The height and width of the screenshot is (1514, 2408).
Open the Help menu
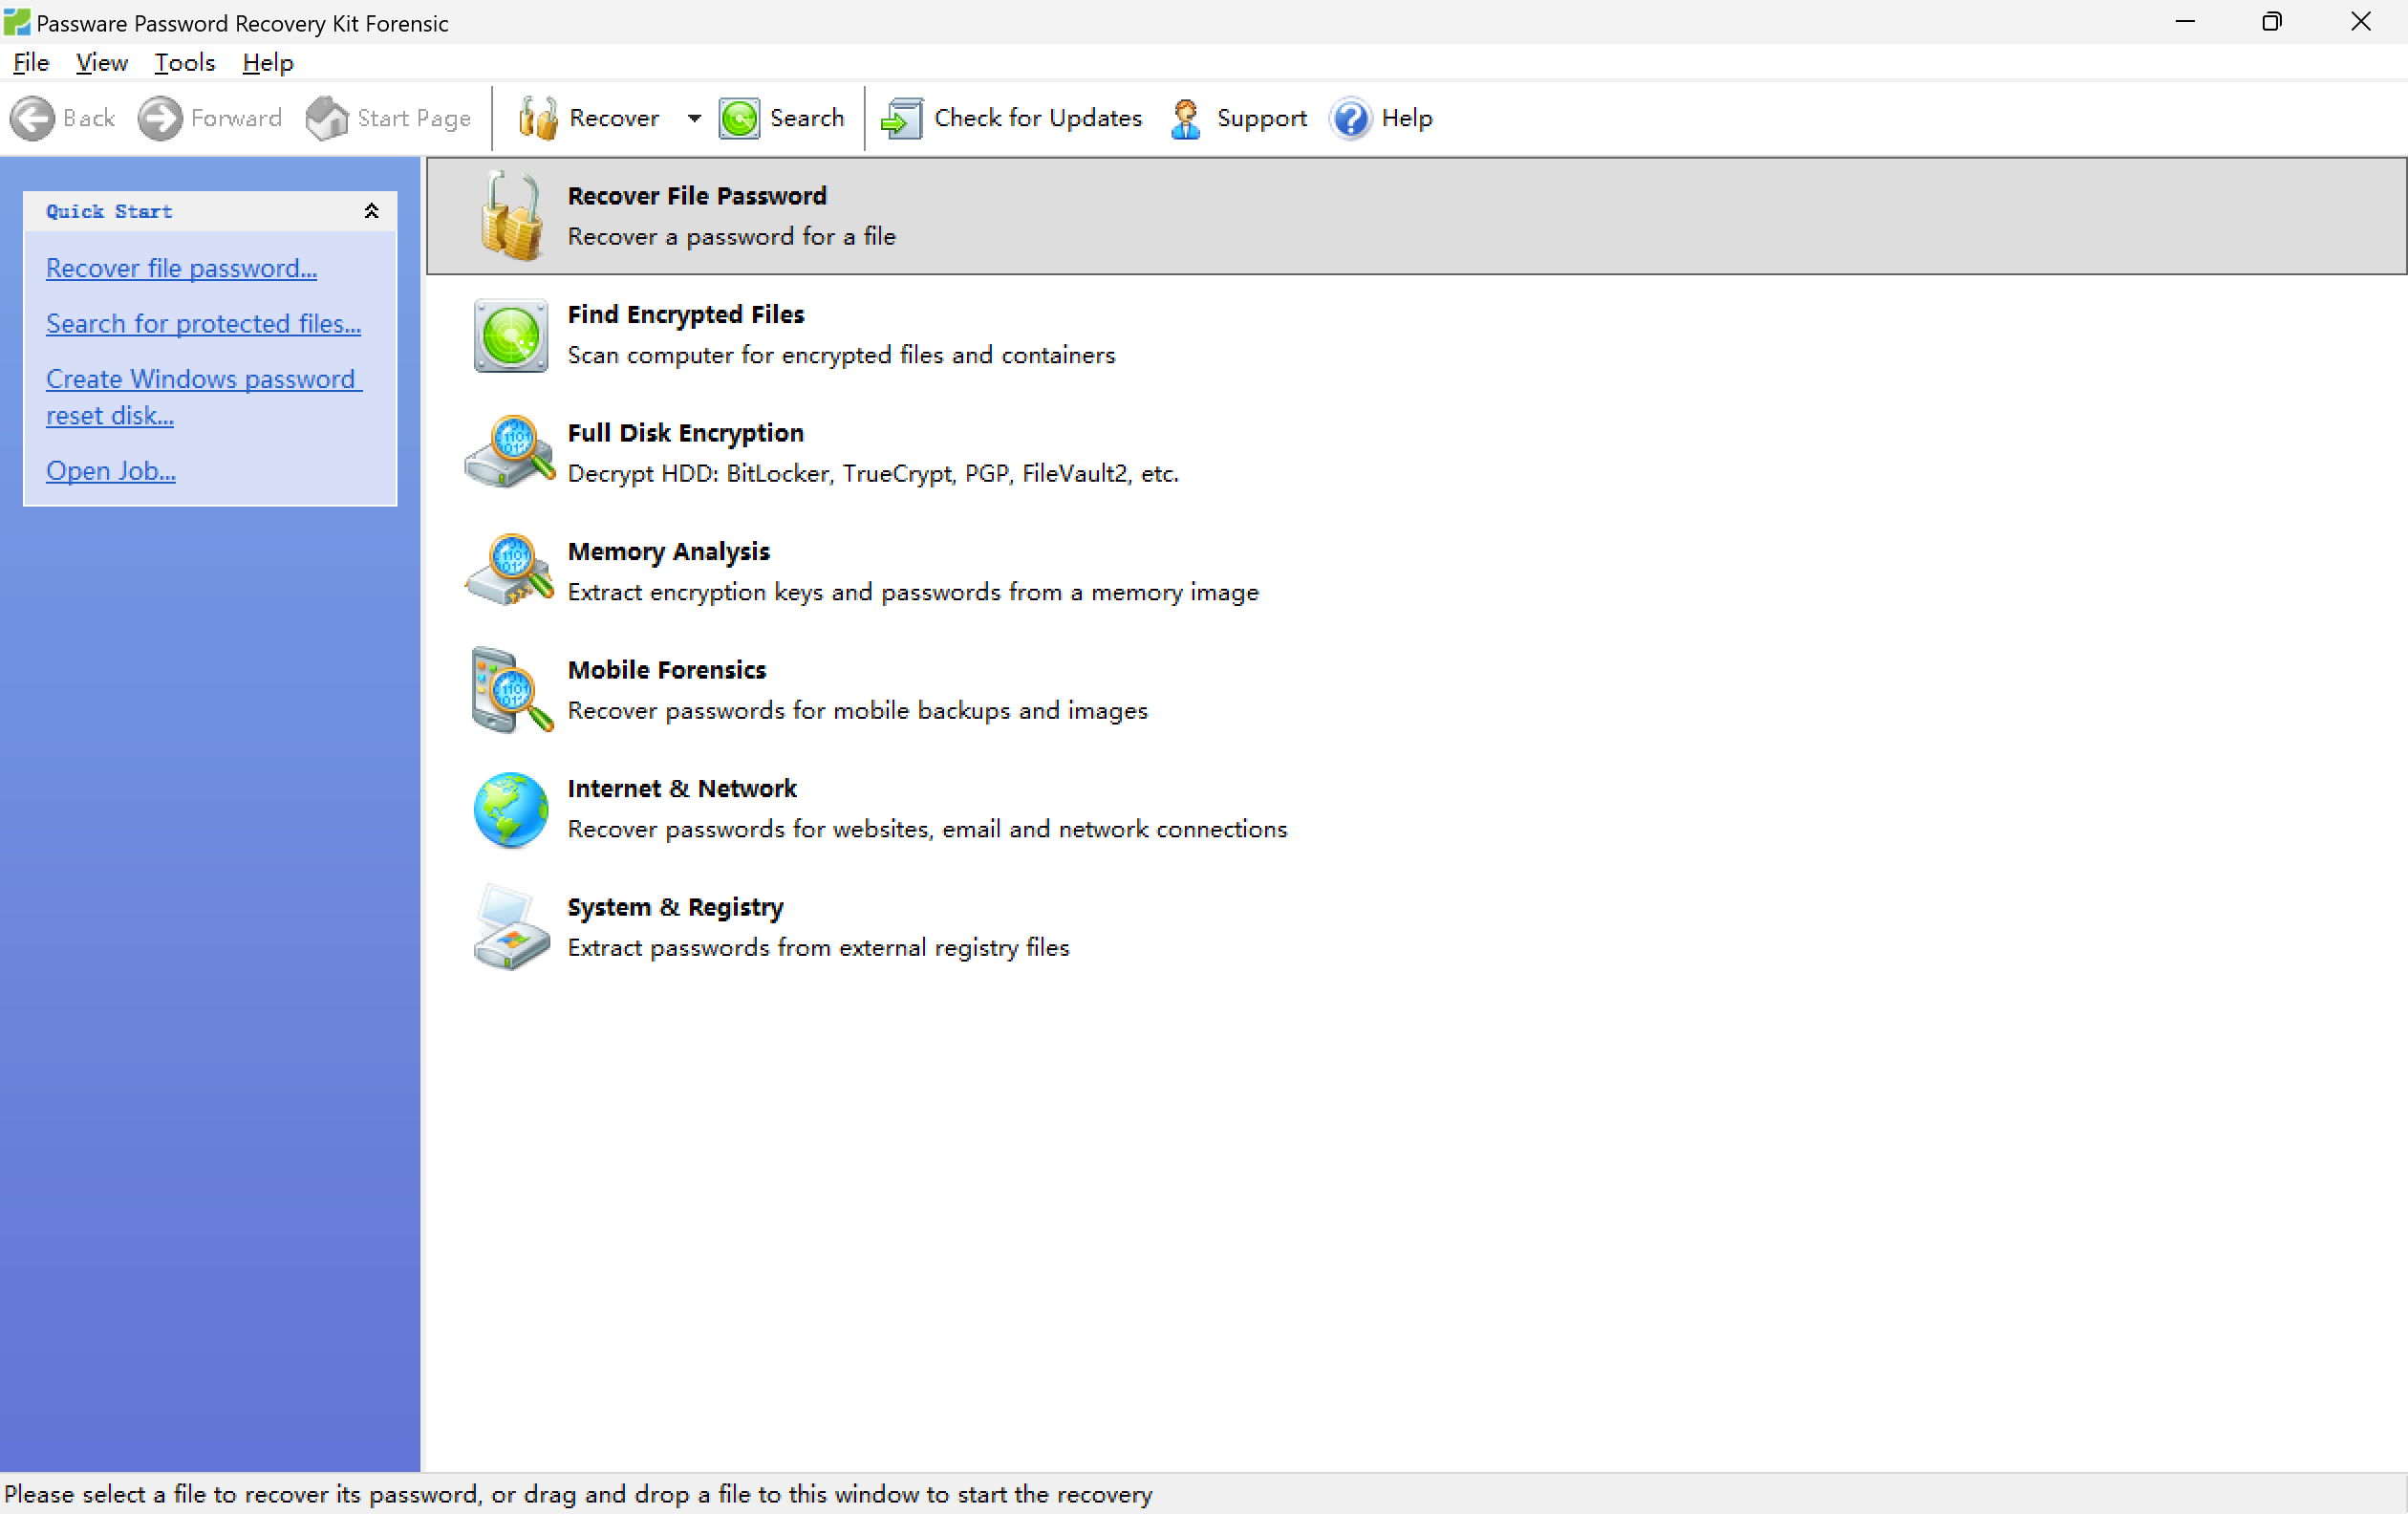point(267,63)
